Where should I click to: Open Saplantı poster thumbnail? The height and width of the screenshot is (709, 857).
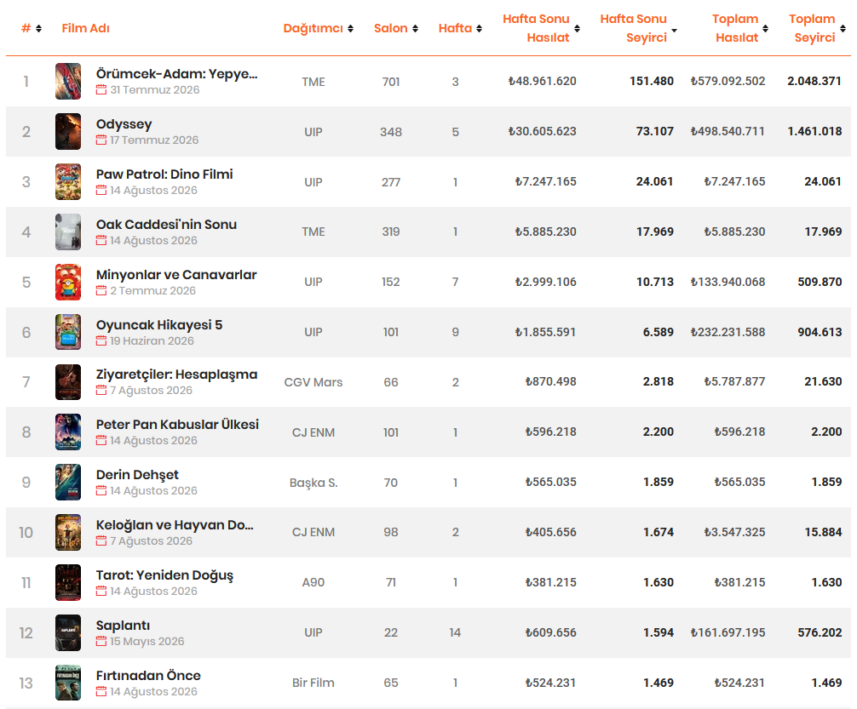click(68, 632)
